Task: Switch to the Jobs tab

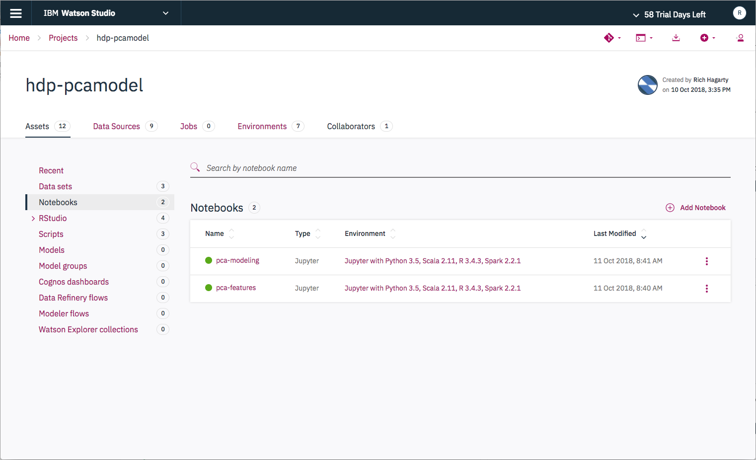Action: pos(197,126)
